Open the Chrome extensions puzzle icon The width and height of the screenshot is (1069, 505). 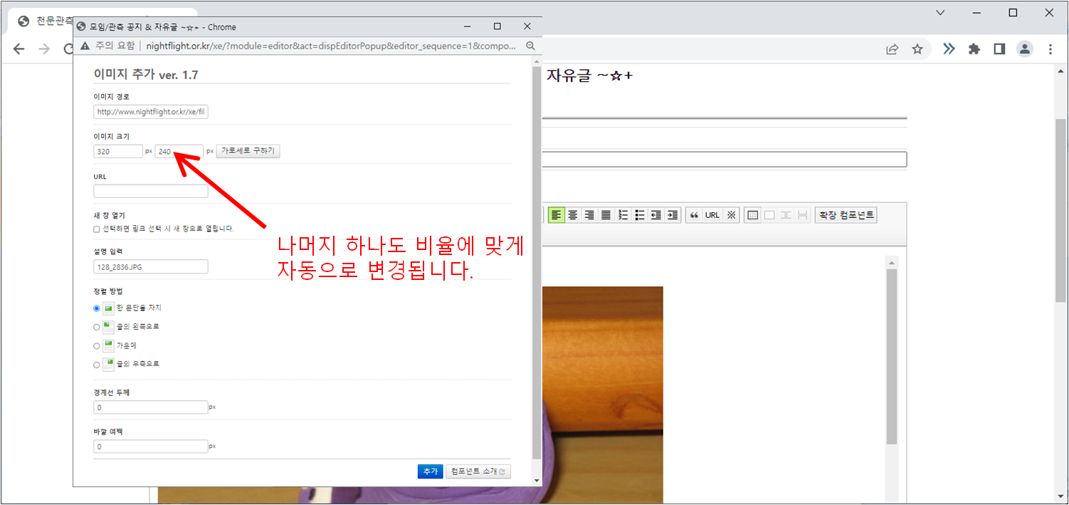(974, 49)
